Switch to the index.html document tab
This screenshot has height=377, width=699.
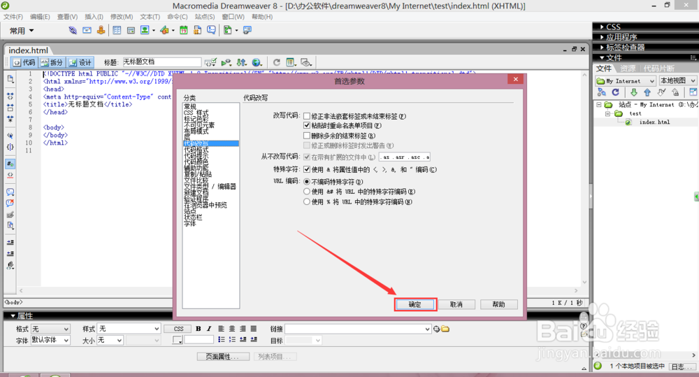click(28, 50)
